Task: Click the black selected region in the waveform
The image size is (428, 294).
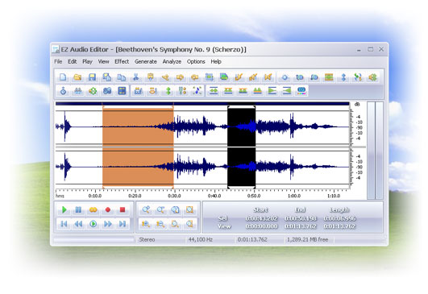Action: point(242,147)
